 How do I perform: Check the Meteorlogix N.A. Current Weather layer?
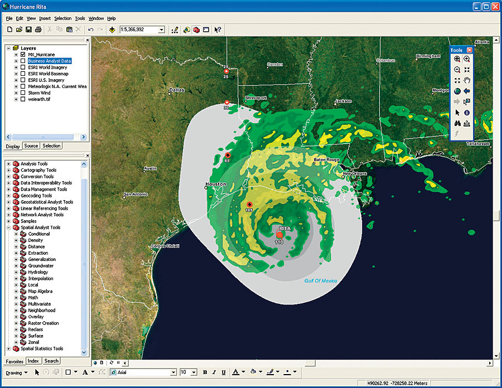click(x=23, y=86)
